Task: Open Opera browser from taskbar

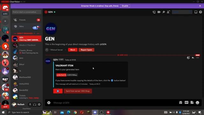Action: (x=82, y=112)
